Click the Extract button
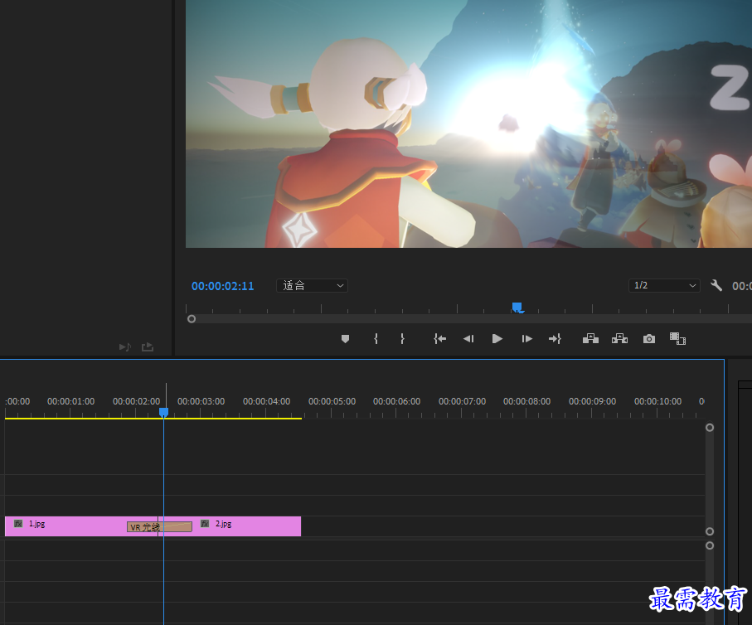752x625 pixels. (619, 339)
